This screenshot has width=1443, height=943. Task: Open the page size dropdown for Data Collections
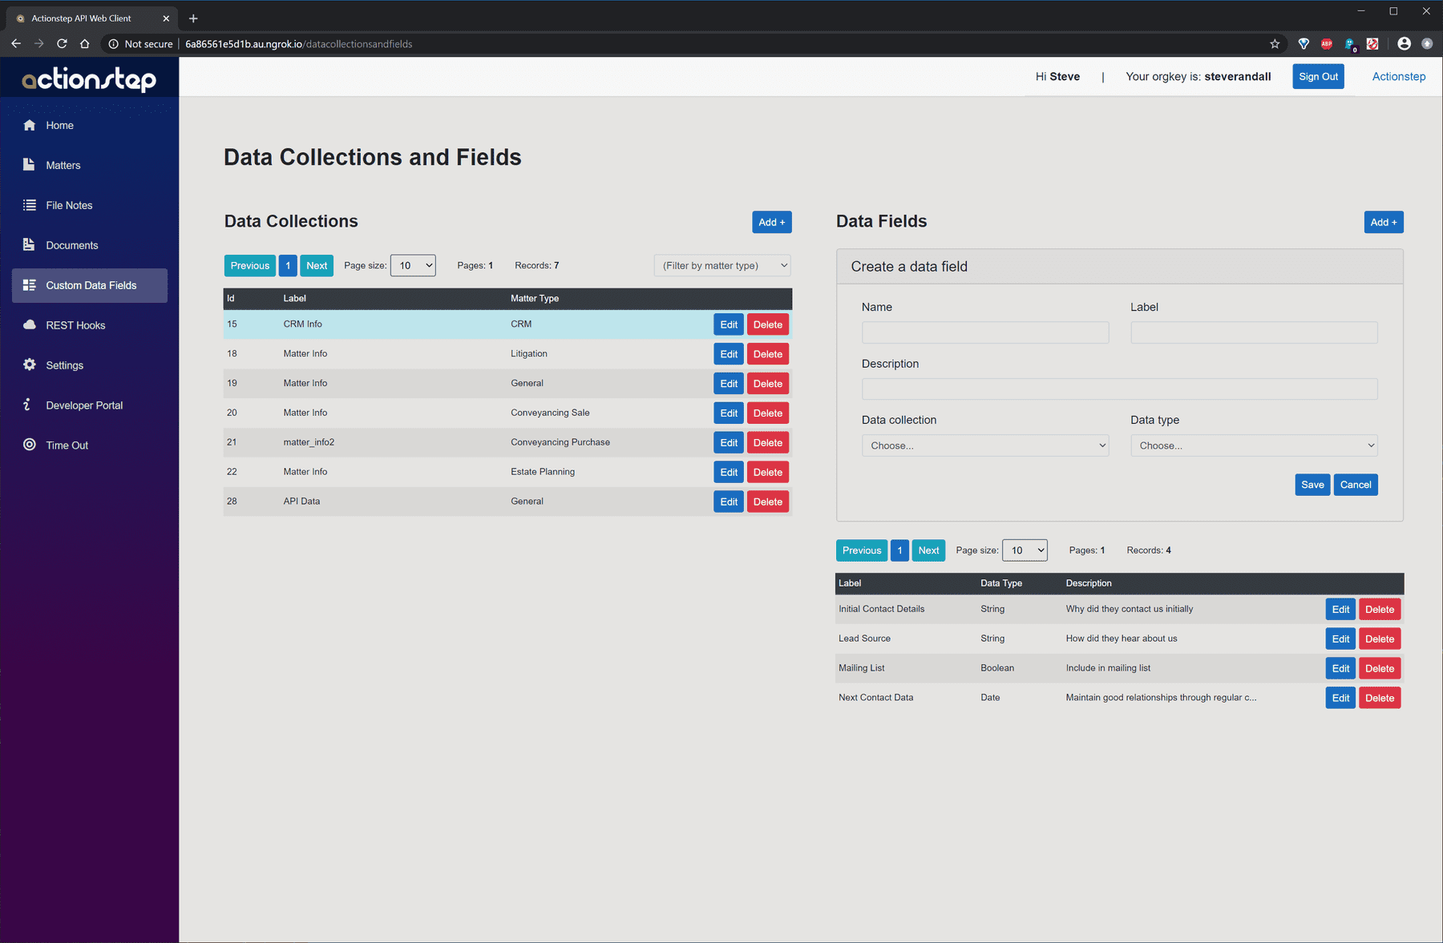point(413,265)
